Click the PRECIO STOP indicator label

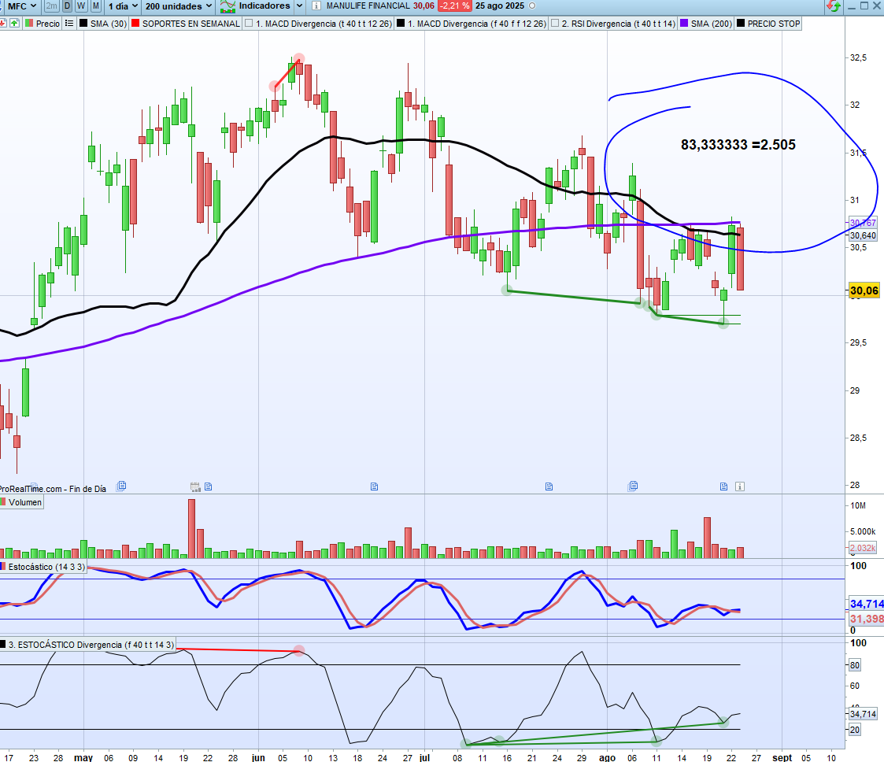tap(774, 24)
